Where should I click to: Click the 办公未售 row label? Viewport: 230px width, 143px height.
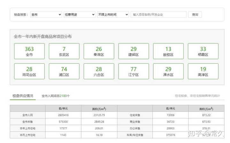click(x=135, y=128)
